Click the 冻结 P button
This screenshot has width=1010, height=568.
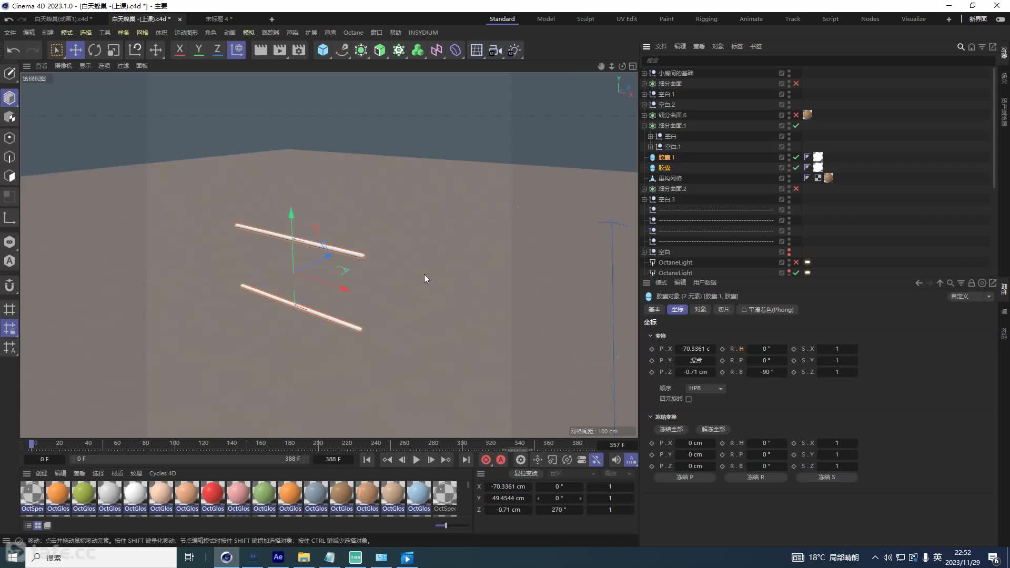click(x=685, y=477)
